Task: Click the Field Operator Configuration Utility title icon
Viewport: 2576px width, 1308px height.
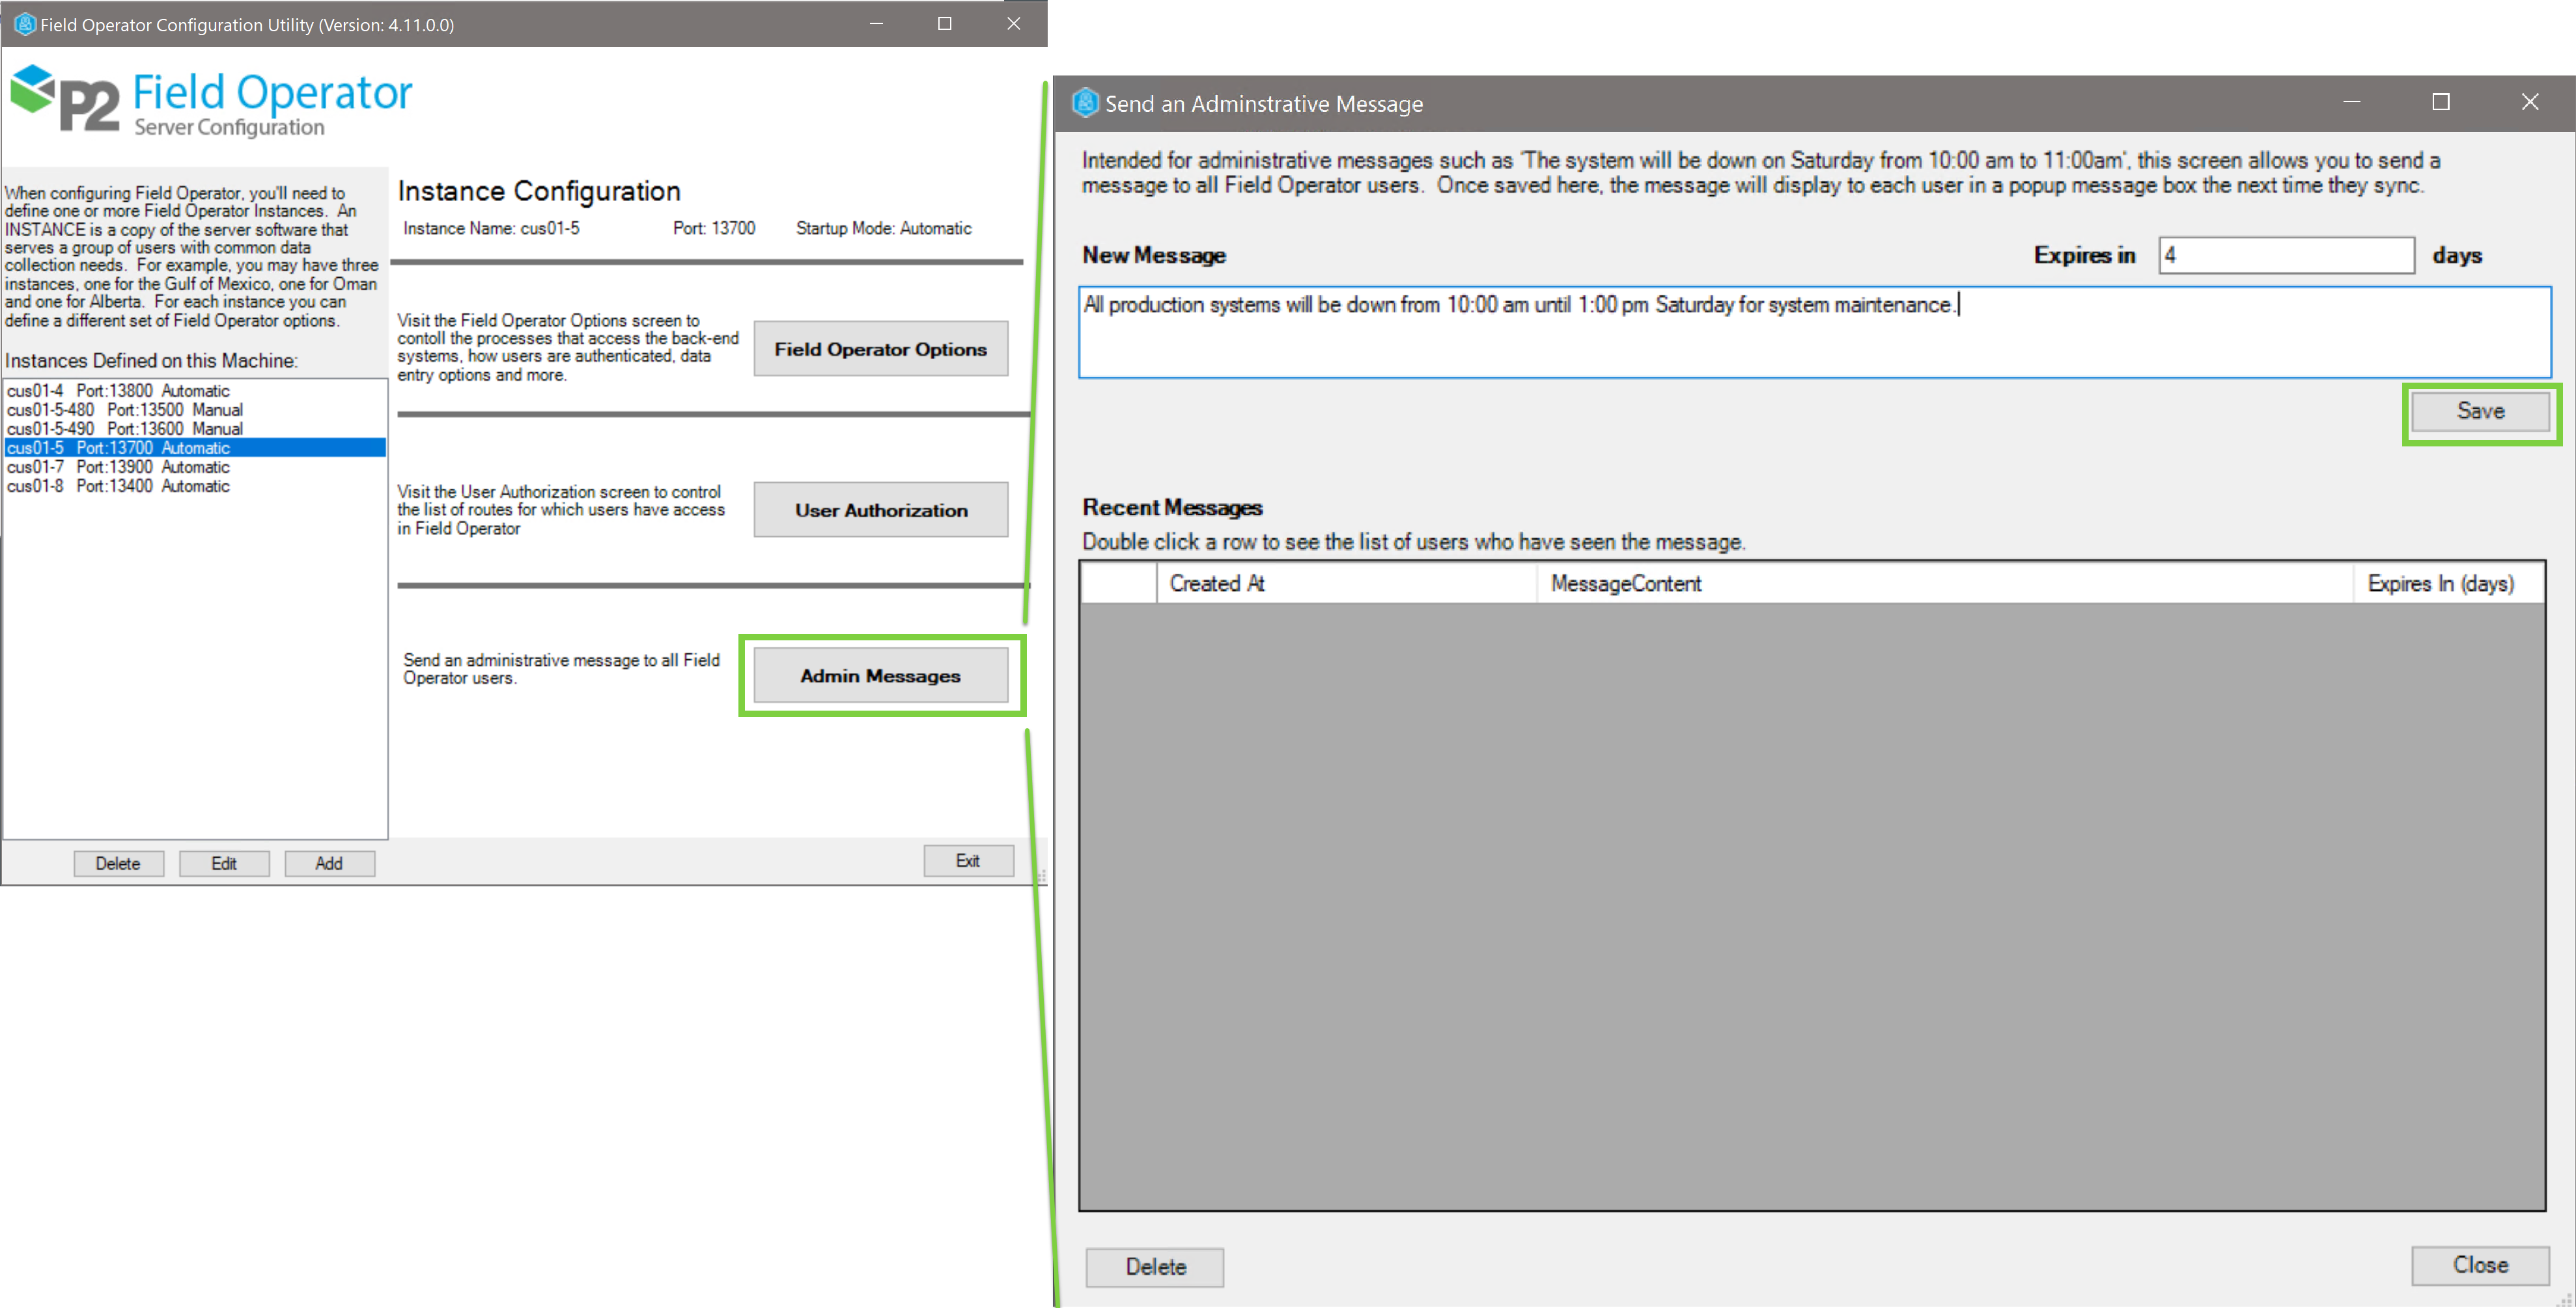Action: [24, 24]
